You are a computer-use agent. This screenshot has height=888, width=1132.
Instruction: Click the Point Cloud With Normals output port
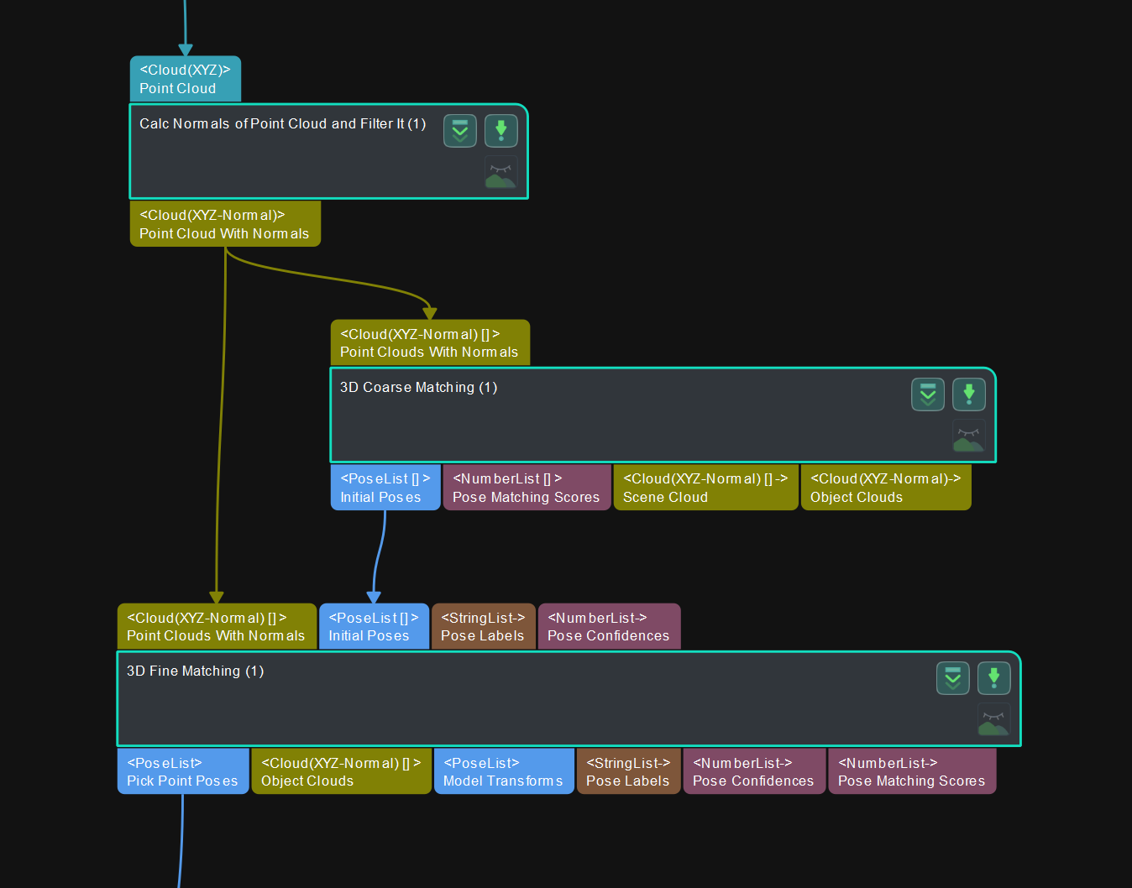(x=224, y=223)
